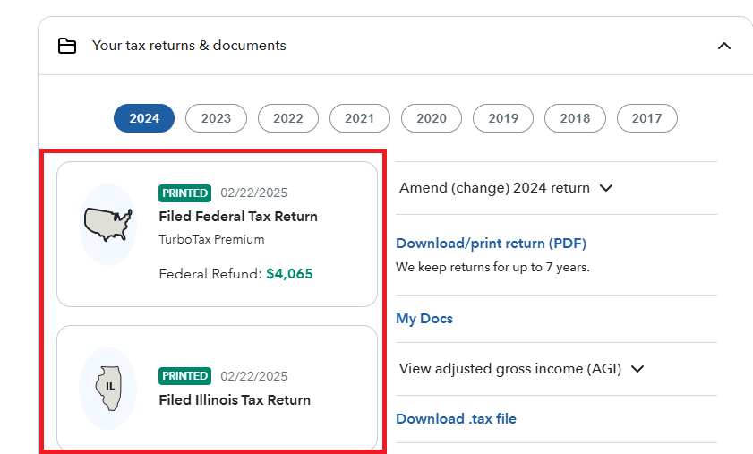Switch to the 2022 tax year
This screenshot has width=753, height=454.
click(287, 118)
